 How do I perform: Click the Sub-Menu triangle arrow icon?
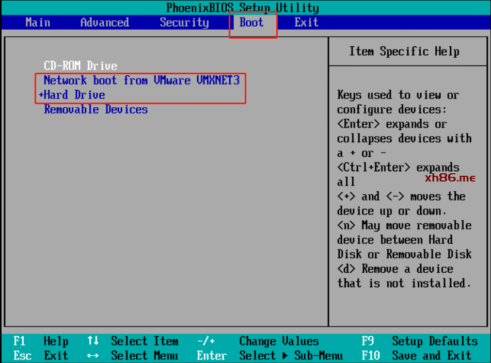click(x=286, y=356)
